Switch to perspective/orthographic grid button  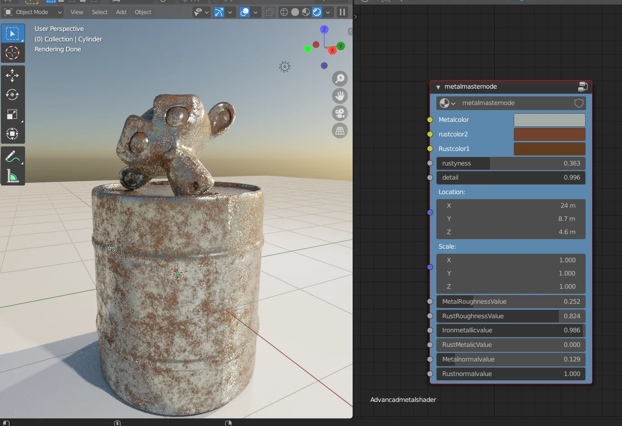(340, 131)
